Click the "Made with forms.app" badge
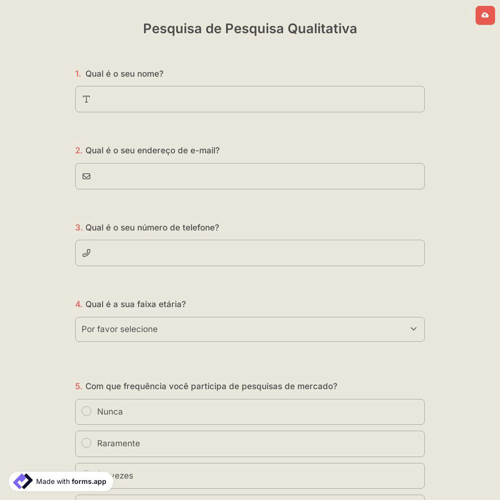The image size is (500, 500). click(x=60, y=481)
